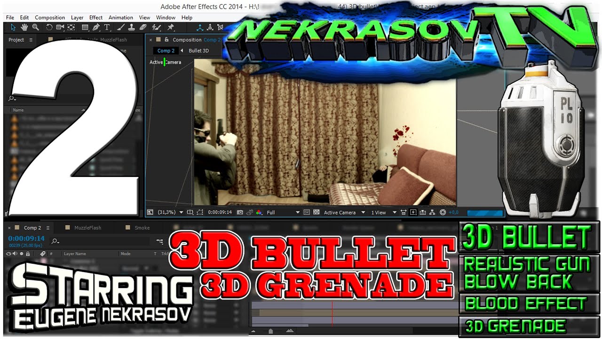Select the Selection arrow tool
The image size is (602, 339).
click(13, 27)
